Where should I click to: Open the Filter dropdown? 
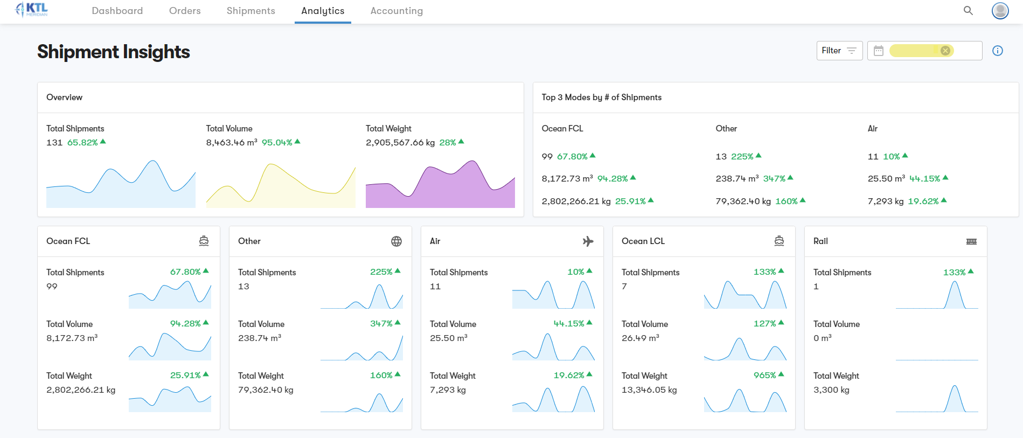[x=839, y=51]
